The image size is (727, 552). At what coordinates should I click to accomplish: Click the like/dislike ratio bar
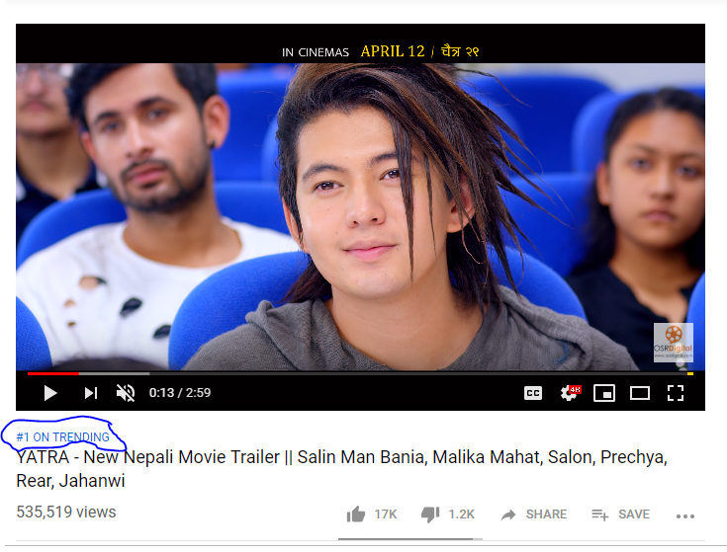tap(409, 539)
